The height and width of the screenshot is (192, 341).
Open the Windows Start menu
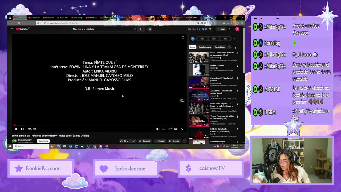tap(10, 146)
